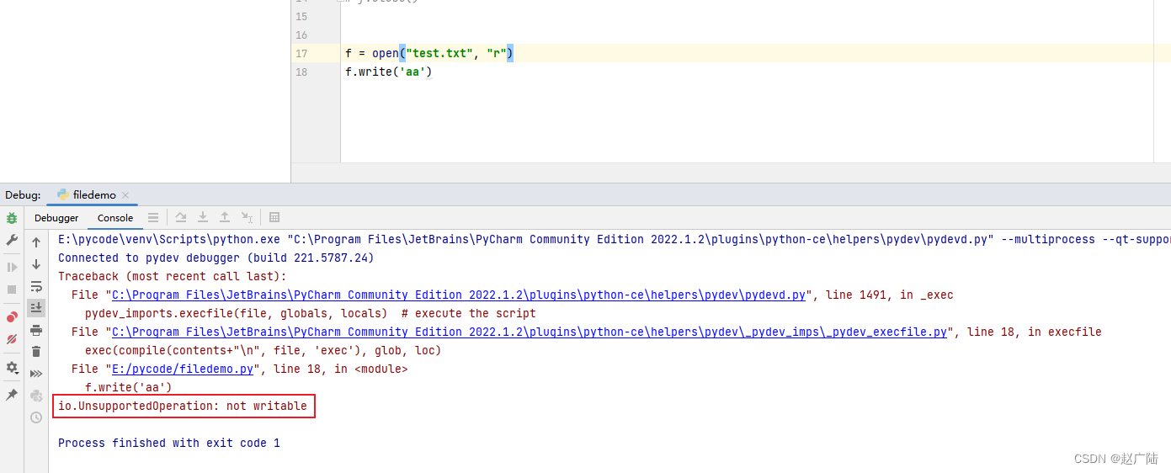Click the 'exec(compile(contents+...' traceback line
The width and height of the screenshot is (1171, 473).
pos(263,350)
